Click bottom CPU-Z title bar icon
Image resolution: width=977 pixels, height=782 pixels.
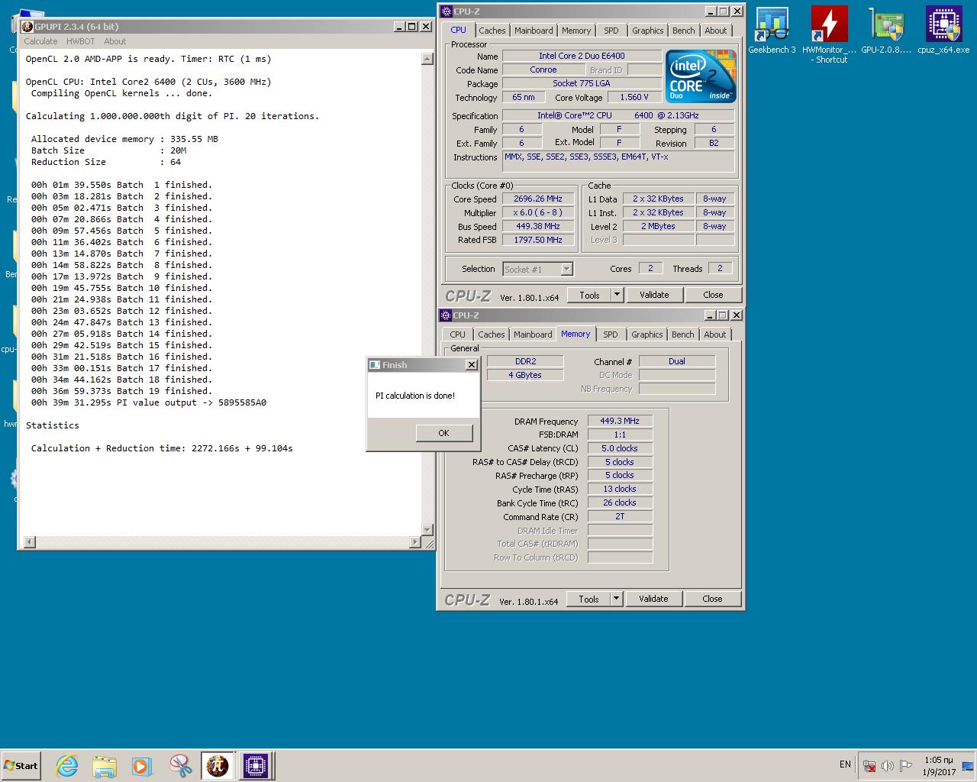[446, 315]
